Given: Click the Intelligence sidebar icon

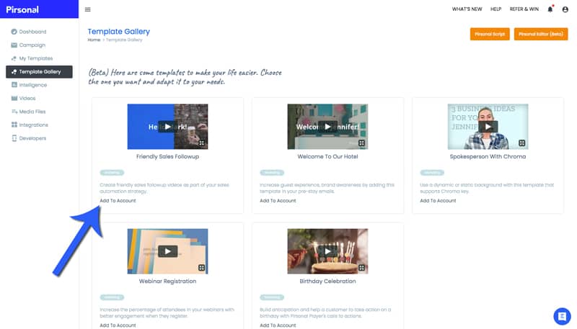Looking at the screenshot, I should [x=14, y=85].
